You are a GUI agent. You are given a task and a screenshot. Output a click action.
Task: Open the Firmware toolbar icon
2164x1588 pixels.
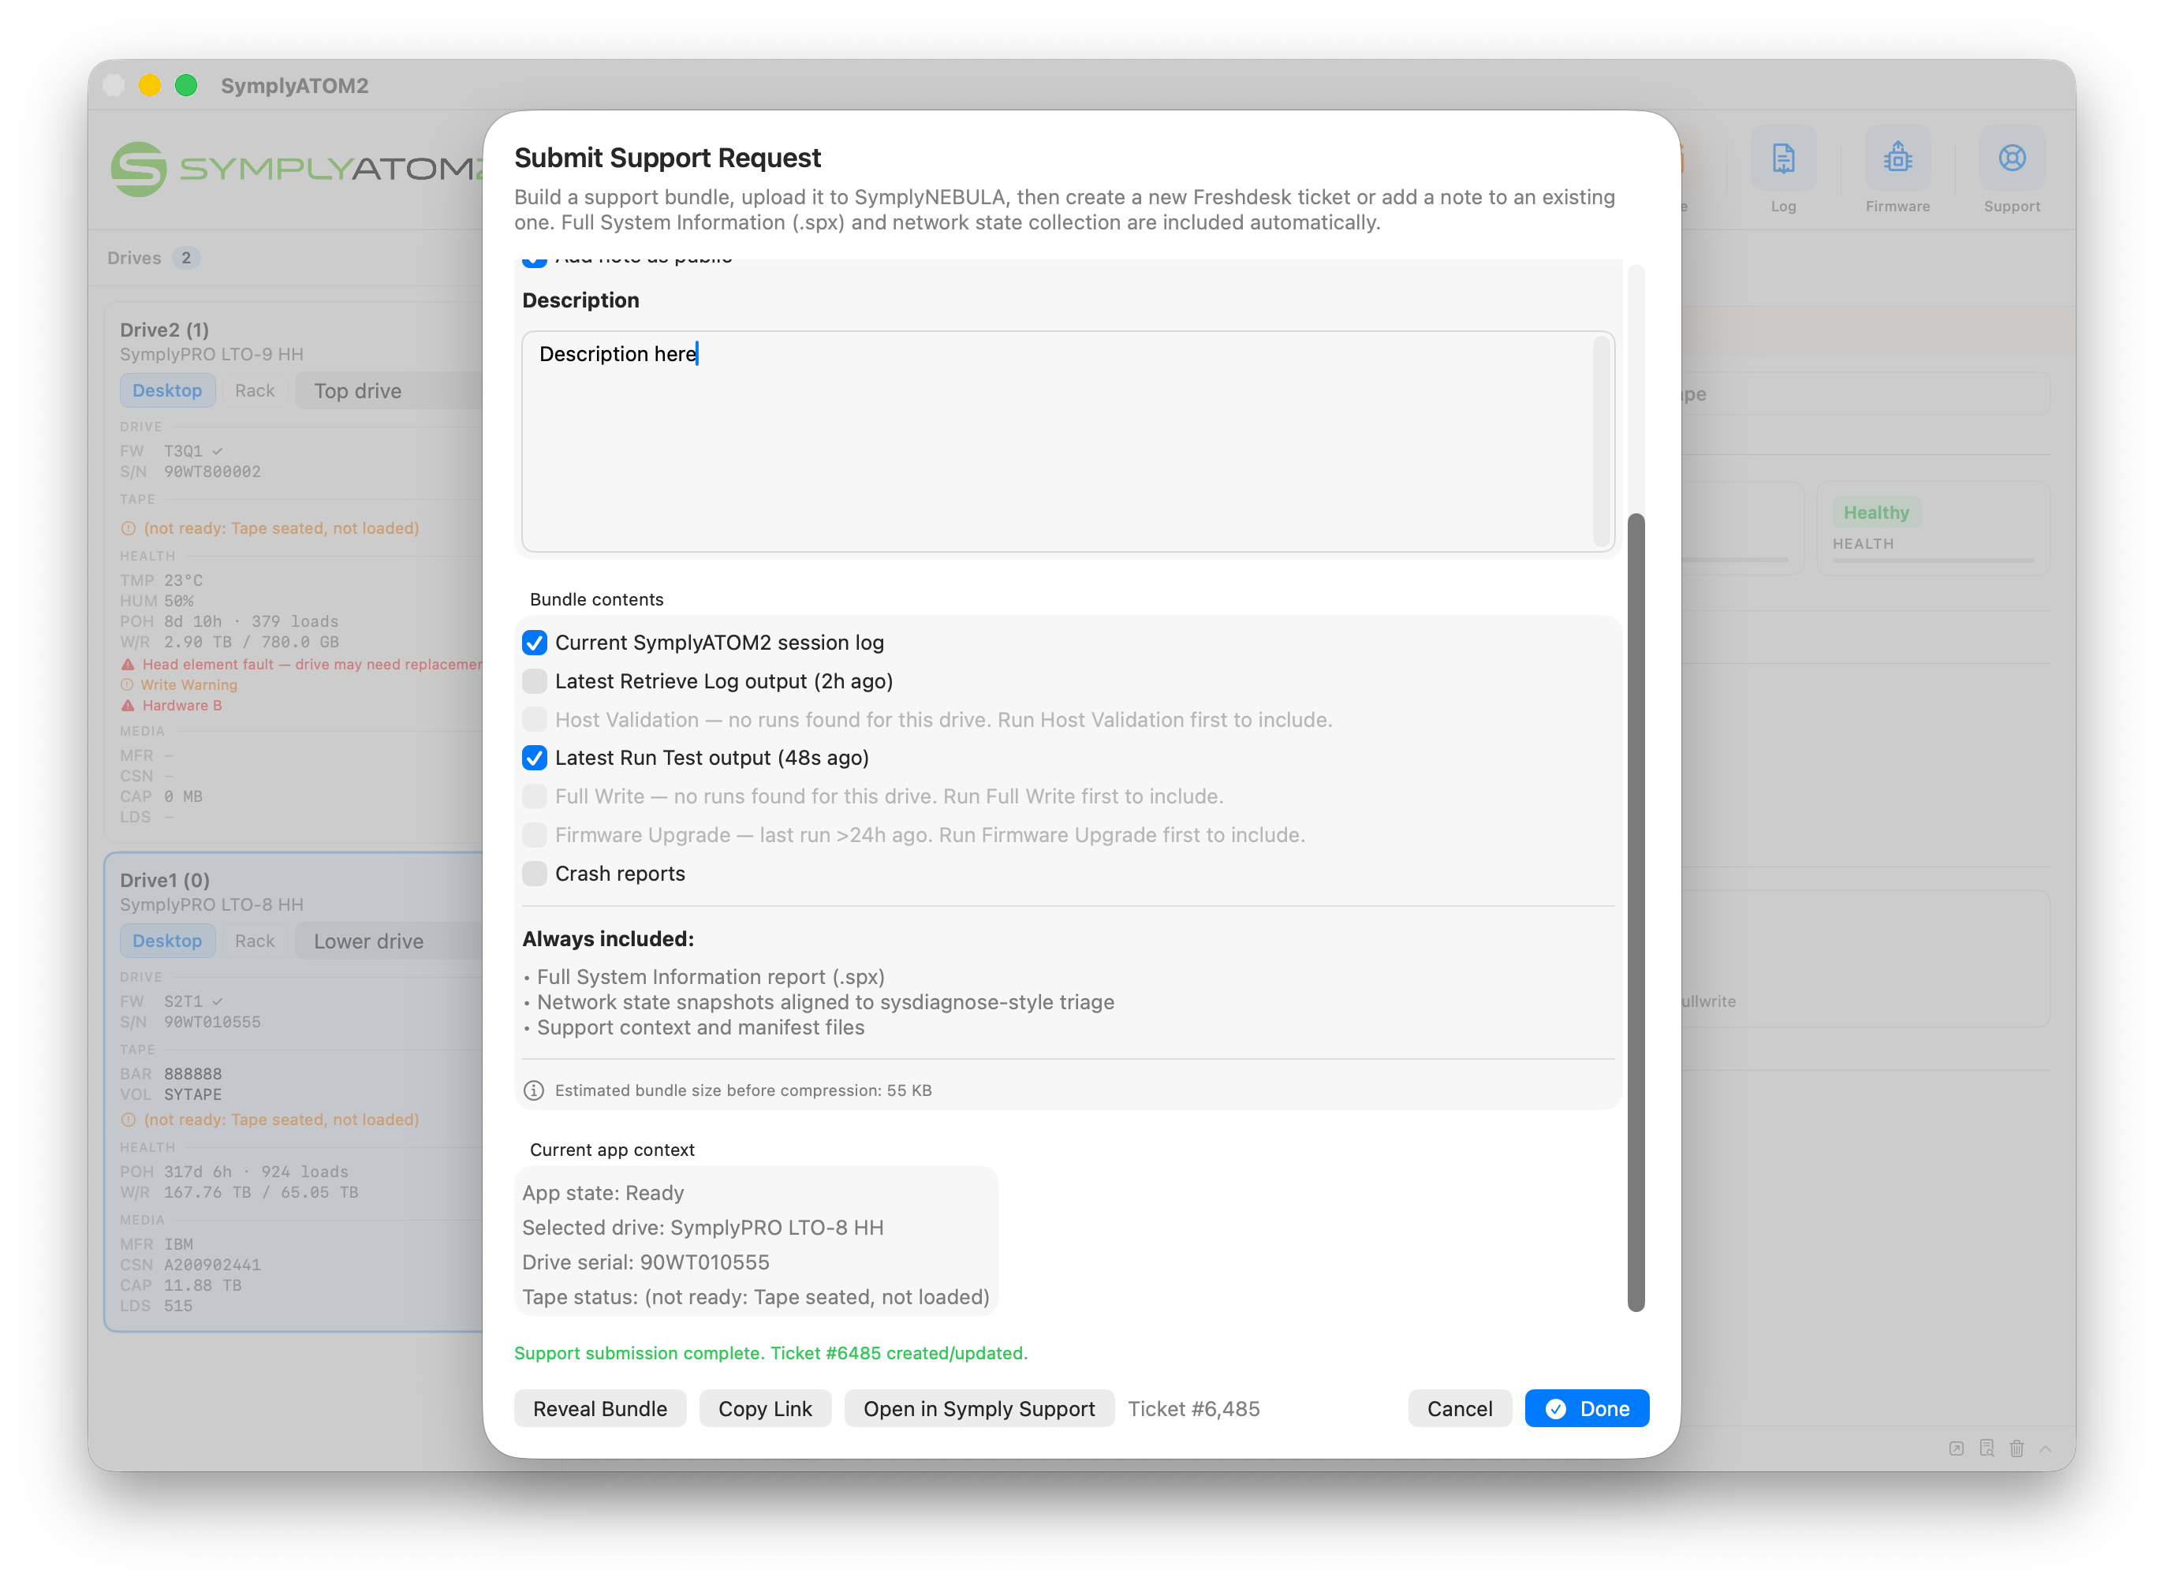[x=1897, y=158]
